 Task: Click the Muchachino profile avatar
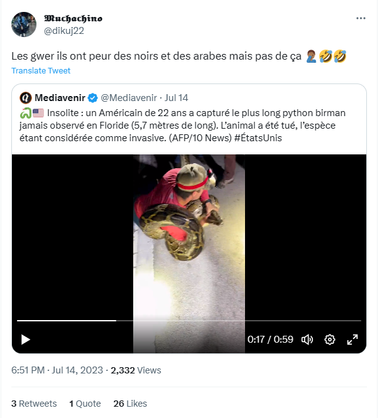[23, 24]
